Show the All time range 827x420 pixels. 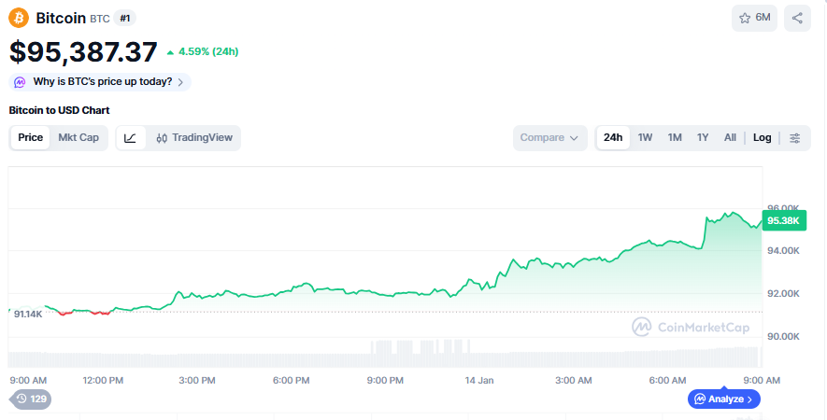[x=730, y=138]
